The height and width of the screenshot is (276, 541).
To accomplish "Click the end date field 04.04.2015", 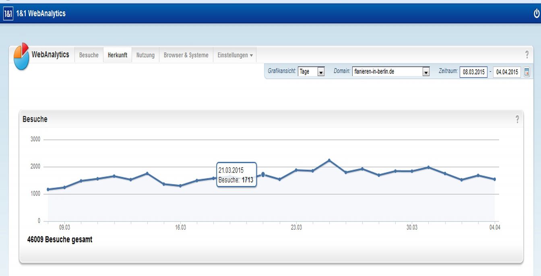I will pos(507,72).
